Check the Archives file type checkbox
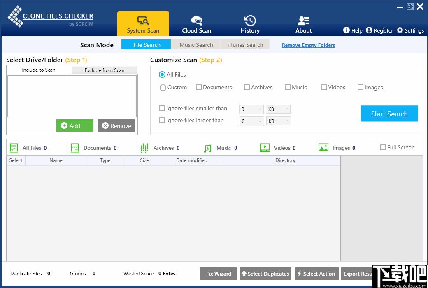 [247, 87]
